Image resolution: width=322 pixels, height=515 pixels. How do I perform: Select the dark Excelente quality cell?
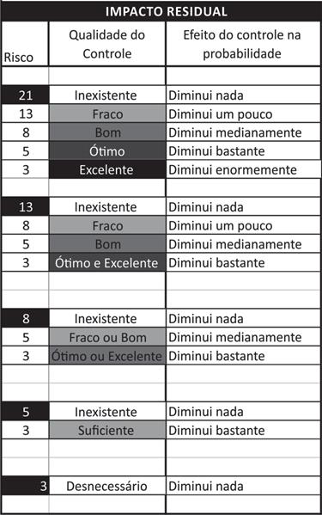(x=107, y=169)
